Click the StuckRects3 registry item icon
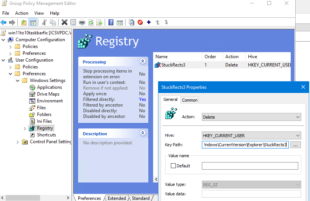Image resolution: width=310 pixels, height=201 pixels. 158,65
